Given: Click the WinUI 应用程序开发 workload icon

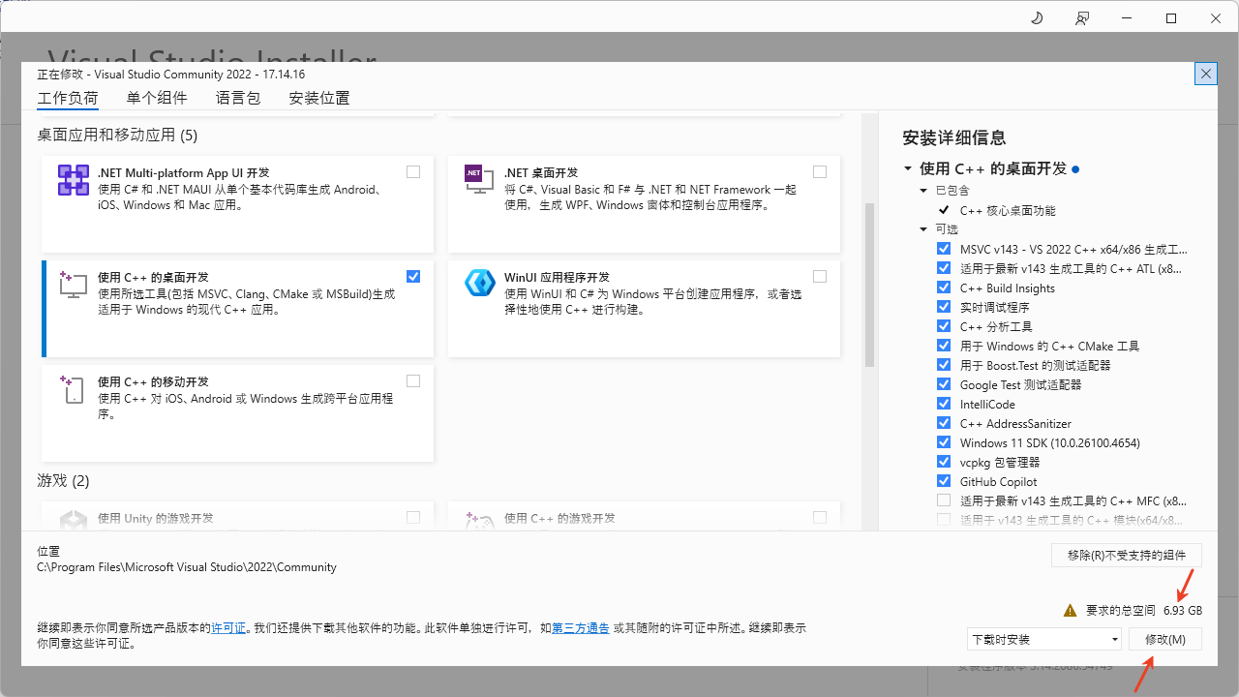Looking at the screenshot, I should (x=479, y=283).
